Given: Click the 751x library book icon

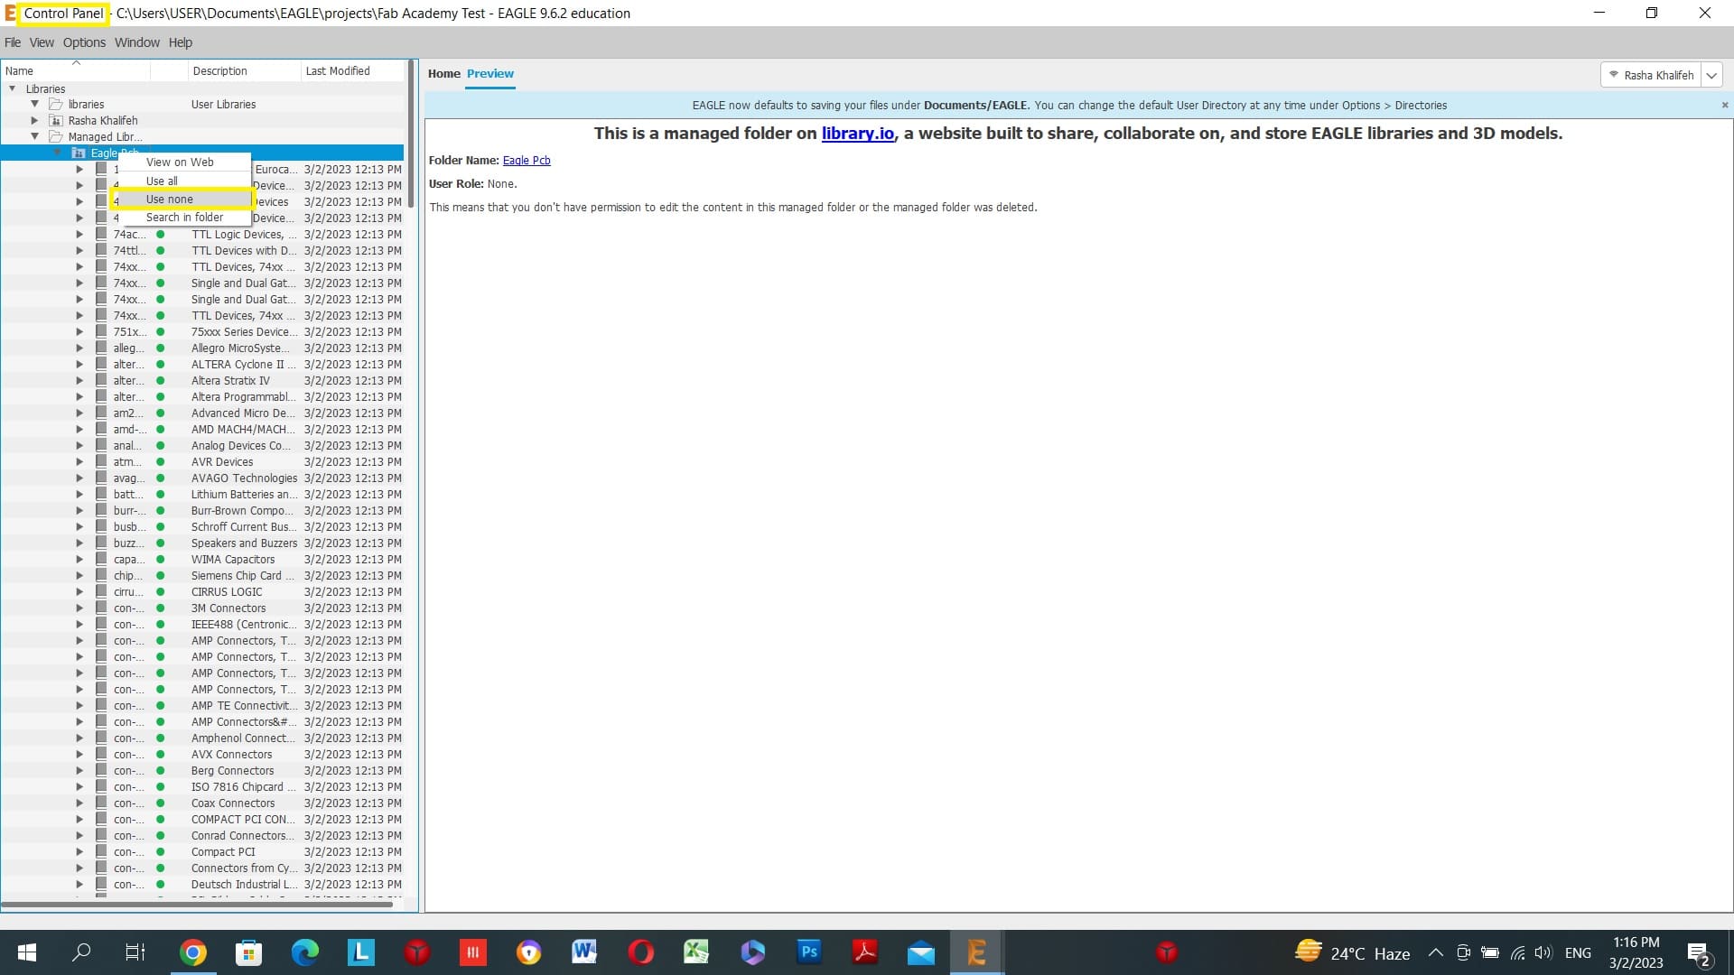Looking at the screenshot, I should pos(101,332).
